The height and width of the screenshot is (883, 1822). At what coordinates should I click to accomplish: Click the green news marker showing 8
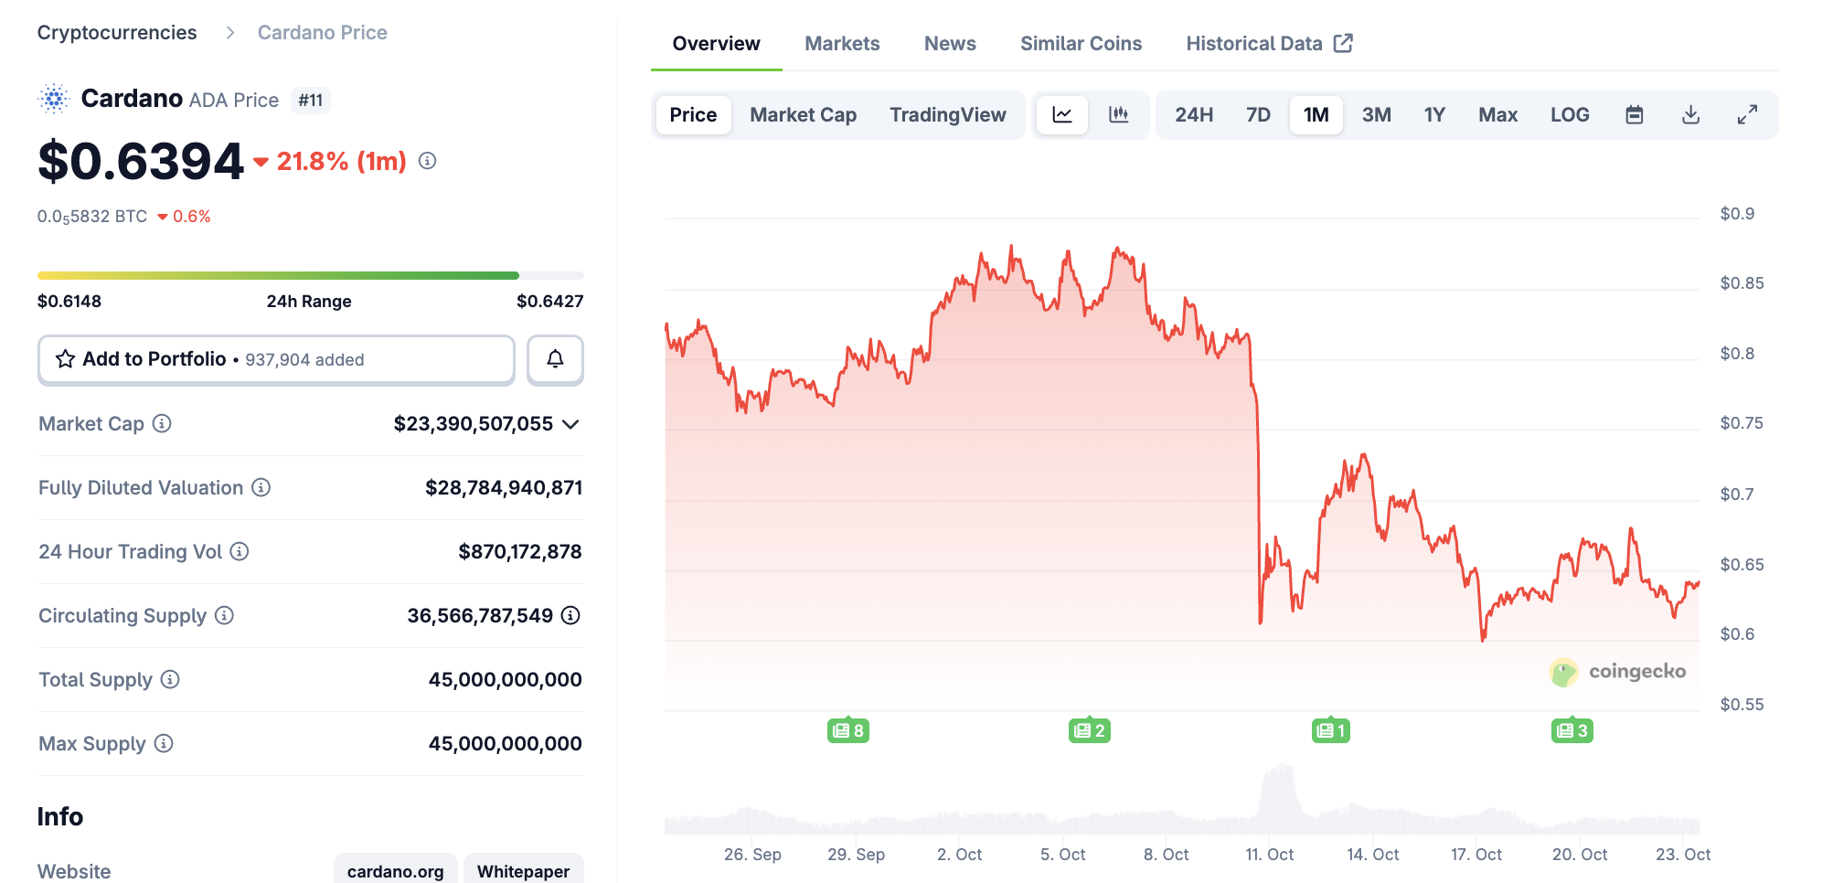[847, 729]
